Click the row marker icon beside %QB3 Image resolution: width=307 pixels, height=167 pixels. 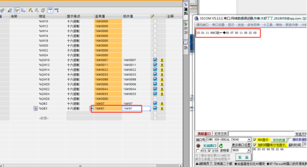pyautogui.click(x=35, y=109)
